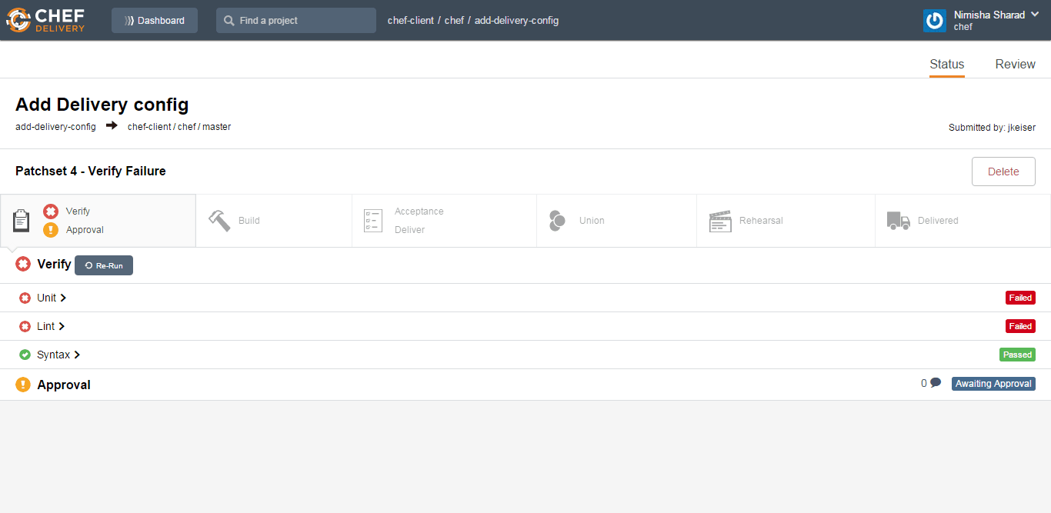1051x513 pixels.
Task: Click the Acceptance checklist icon
Action: [x=373, y=221]
